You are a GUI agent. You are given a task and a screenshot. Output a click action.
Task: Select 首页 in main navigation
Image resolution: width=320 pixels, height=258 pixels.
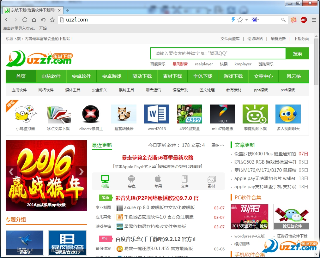click(x=21, y=76)
